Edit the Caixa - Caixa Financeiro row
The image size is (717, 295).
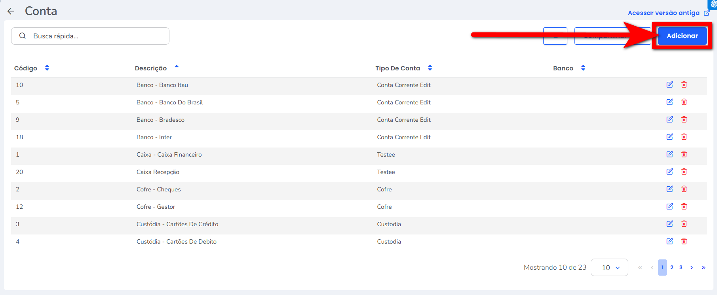tap(669, 154)
